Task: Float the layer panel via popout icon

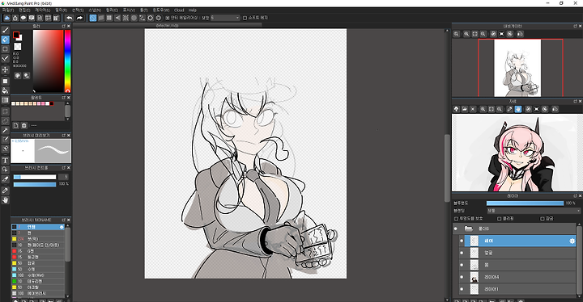Action: point(575,195)
